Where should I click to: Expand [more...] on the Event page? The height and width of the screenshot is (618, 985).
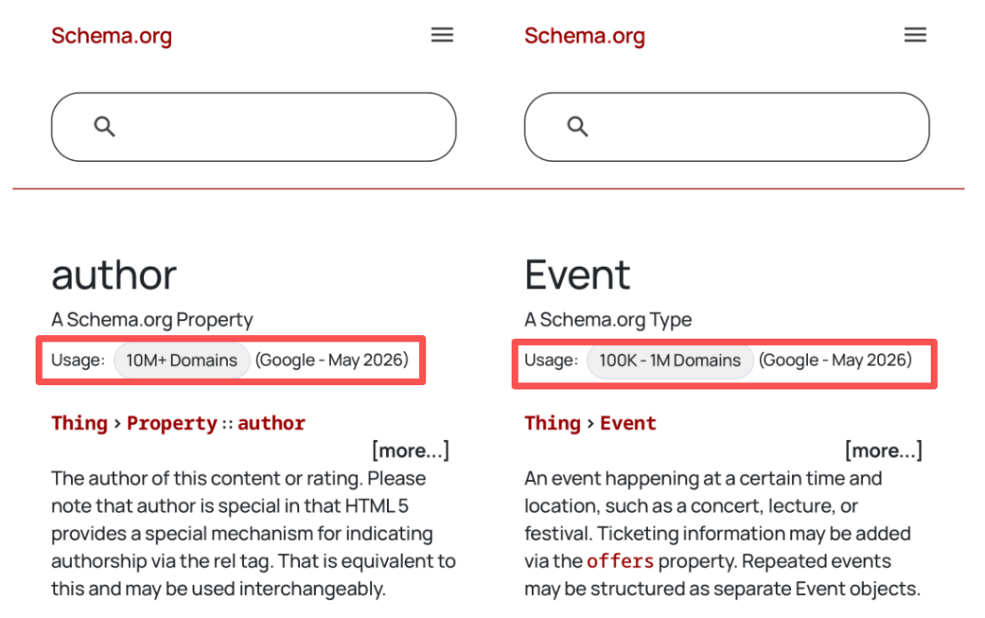(x=884, y=450)
